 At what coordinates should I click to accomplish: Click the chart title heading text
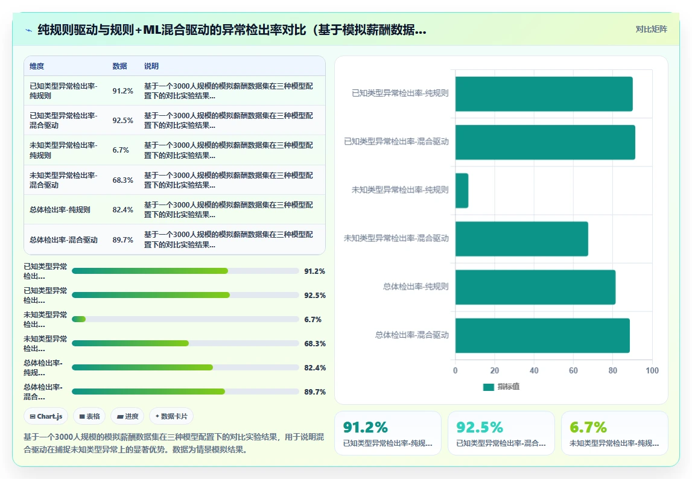tap(232, 30)
